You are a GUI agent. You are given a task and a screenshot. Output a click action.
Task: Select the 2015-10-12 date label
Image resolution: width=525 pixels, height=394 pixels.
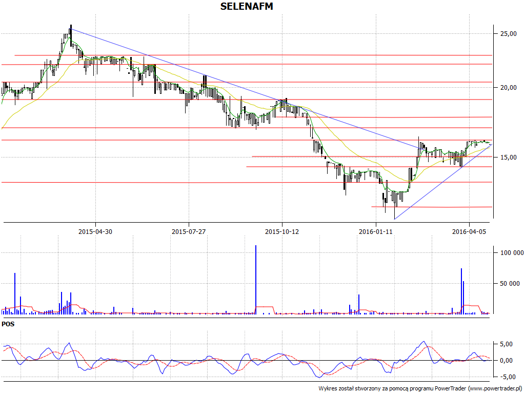[282, 231]
